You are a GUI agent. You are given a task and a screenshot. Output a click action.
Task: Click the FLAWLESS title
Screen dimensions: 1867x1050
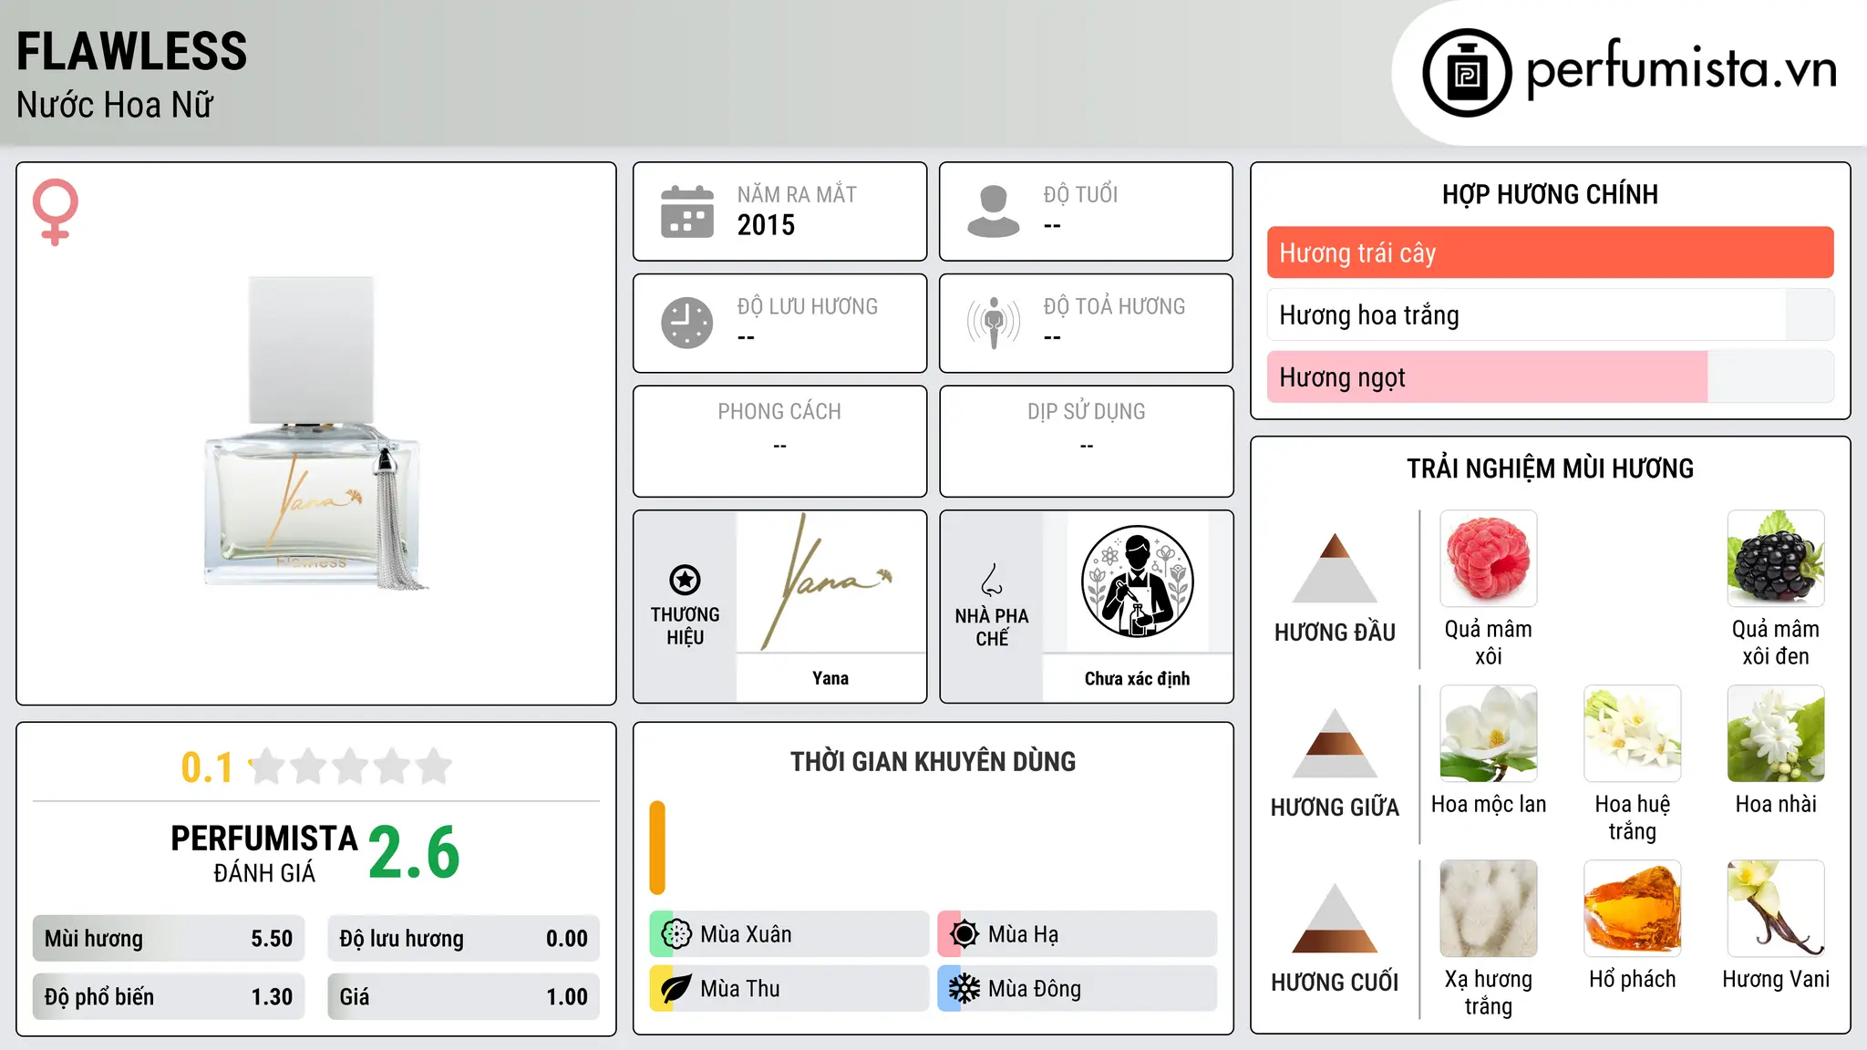point(132,52)
